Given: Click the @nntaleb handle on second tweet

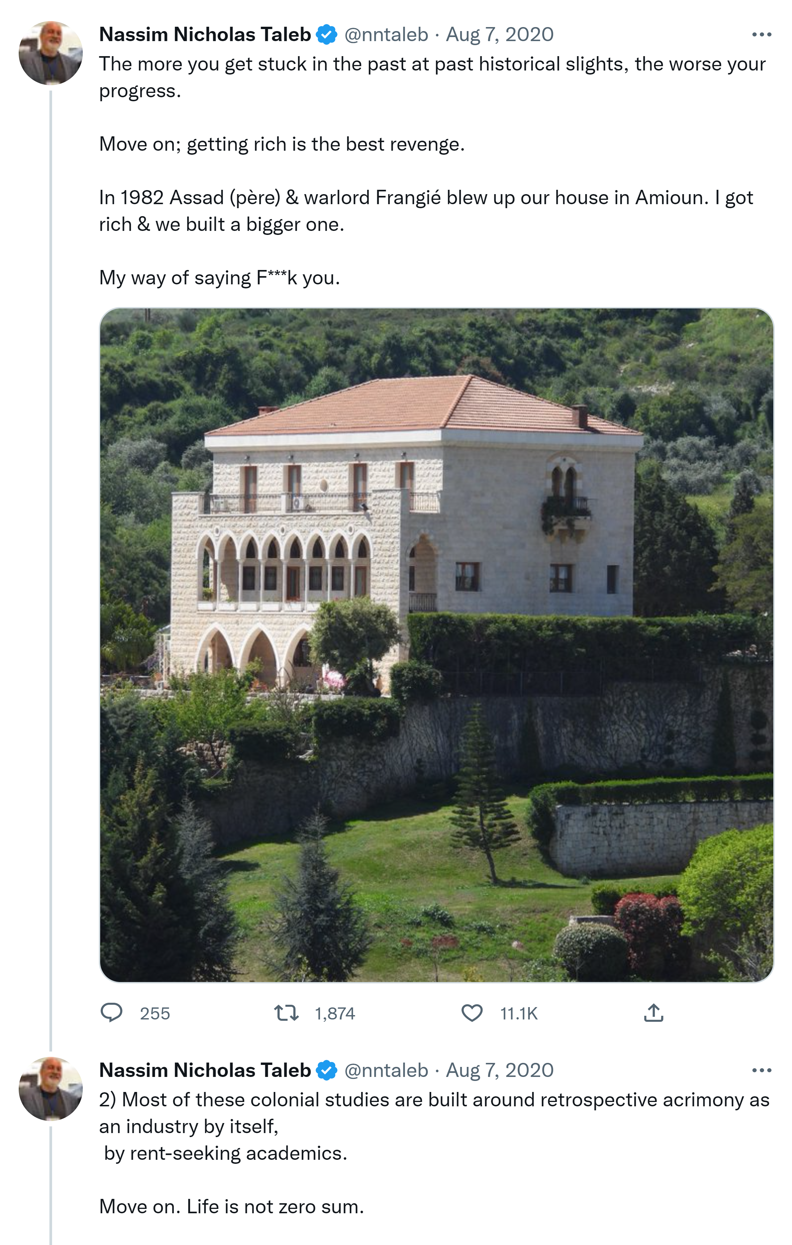Looking at the screenshot, I should (x=386, y=1070).
